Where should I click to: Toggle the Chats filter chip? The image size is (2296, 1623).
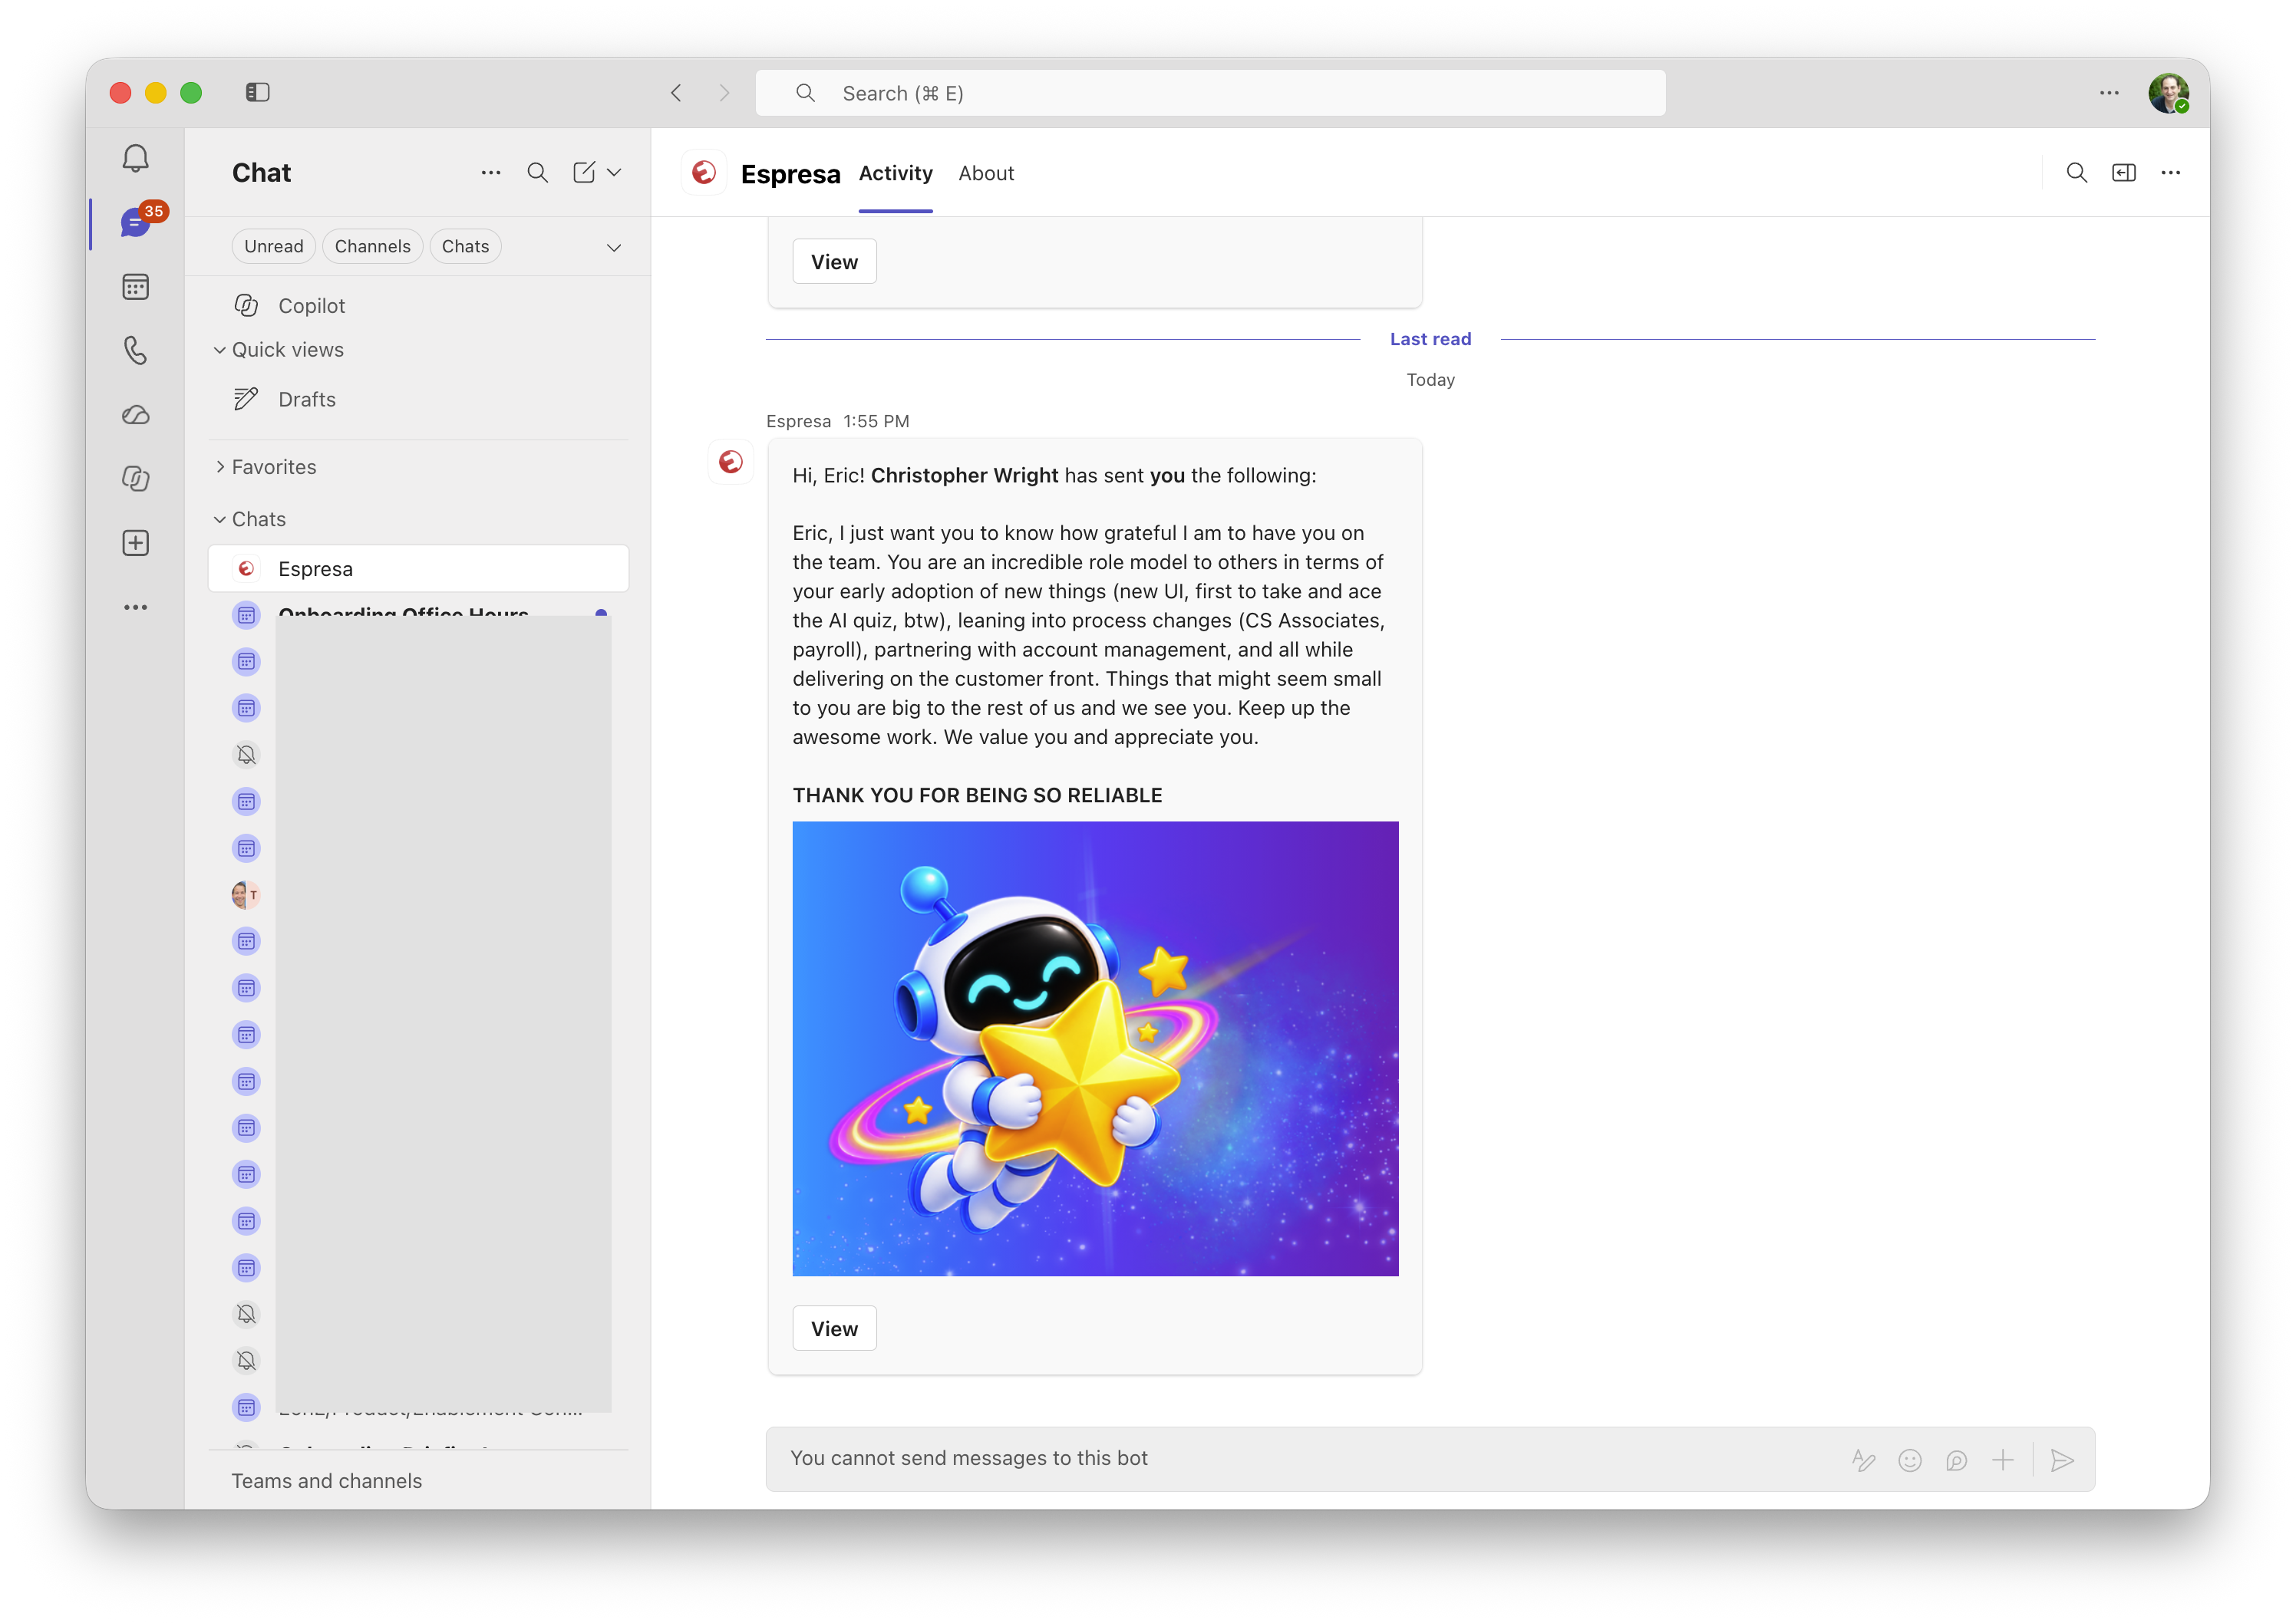466,247
